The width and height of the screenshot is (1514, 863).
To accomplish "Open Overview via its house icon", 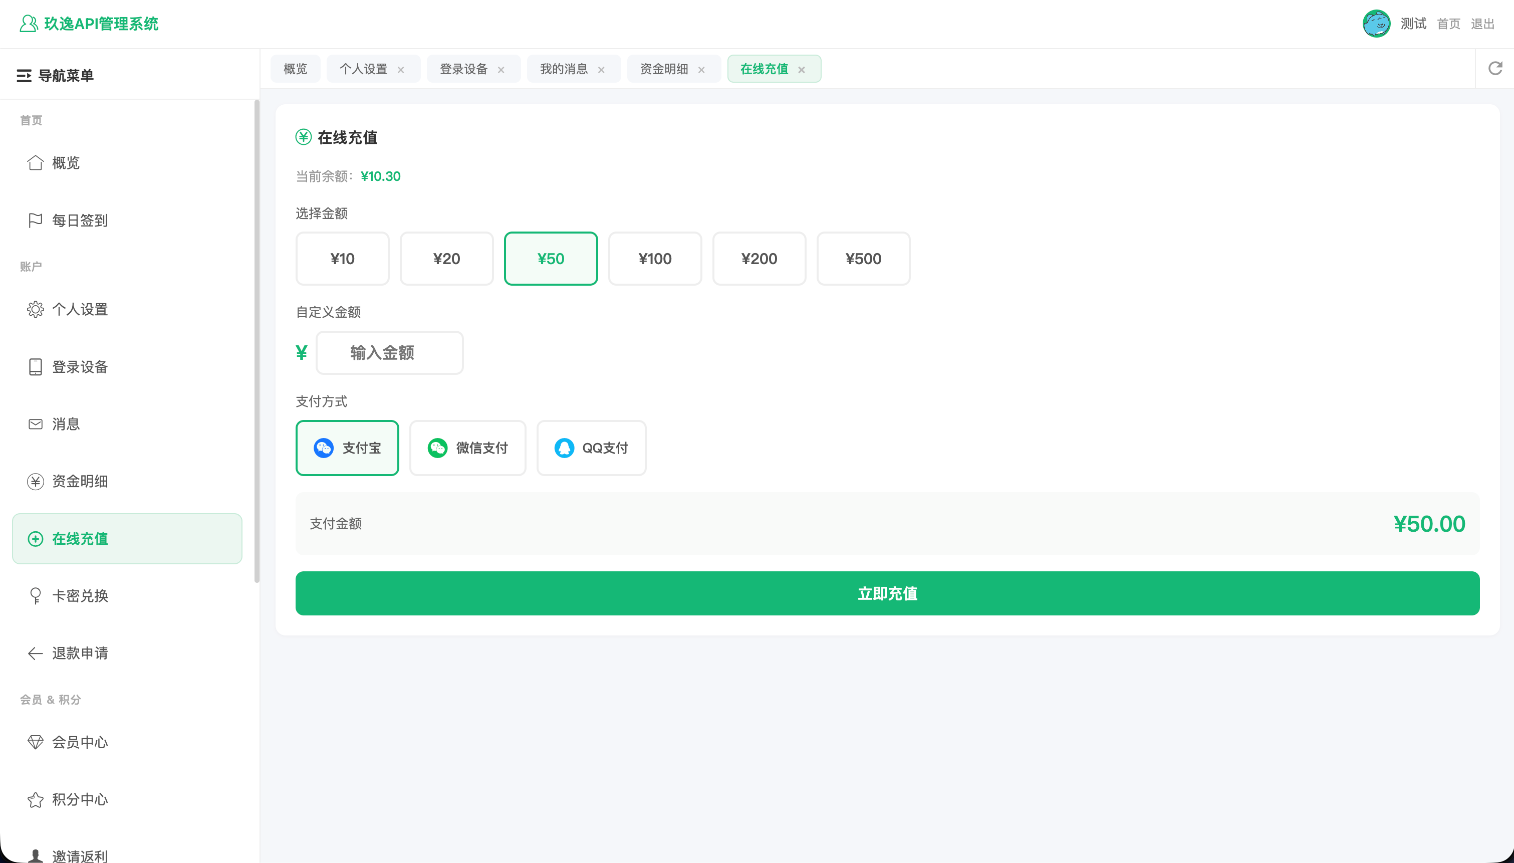I will coord(36,163).
